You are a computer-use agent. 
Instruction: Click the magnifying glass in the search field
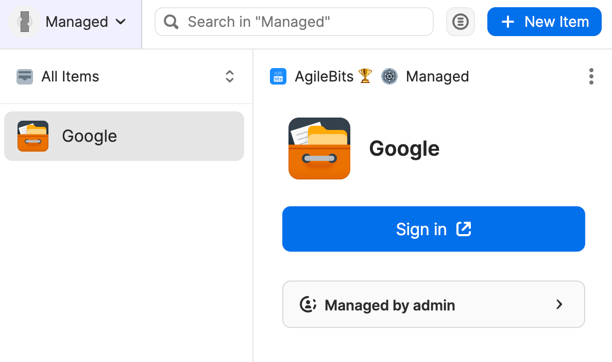click(171, 22)
